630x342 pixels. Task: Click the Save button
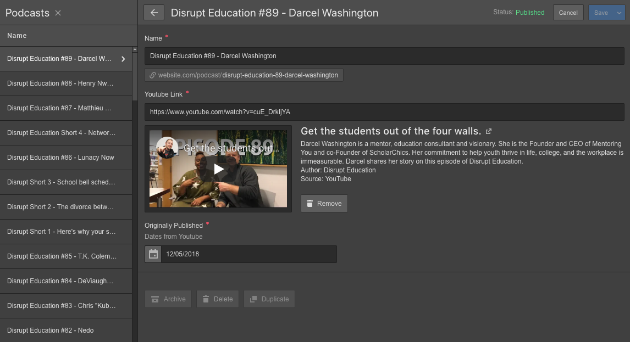(601, 13)
